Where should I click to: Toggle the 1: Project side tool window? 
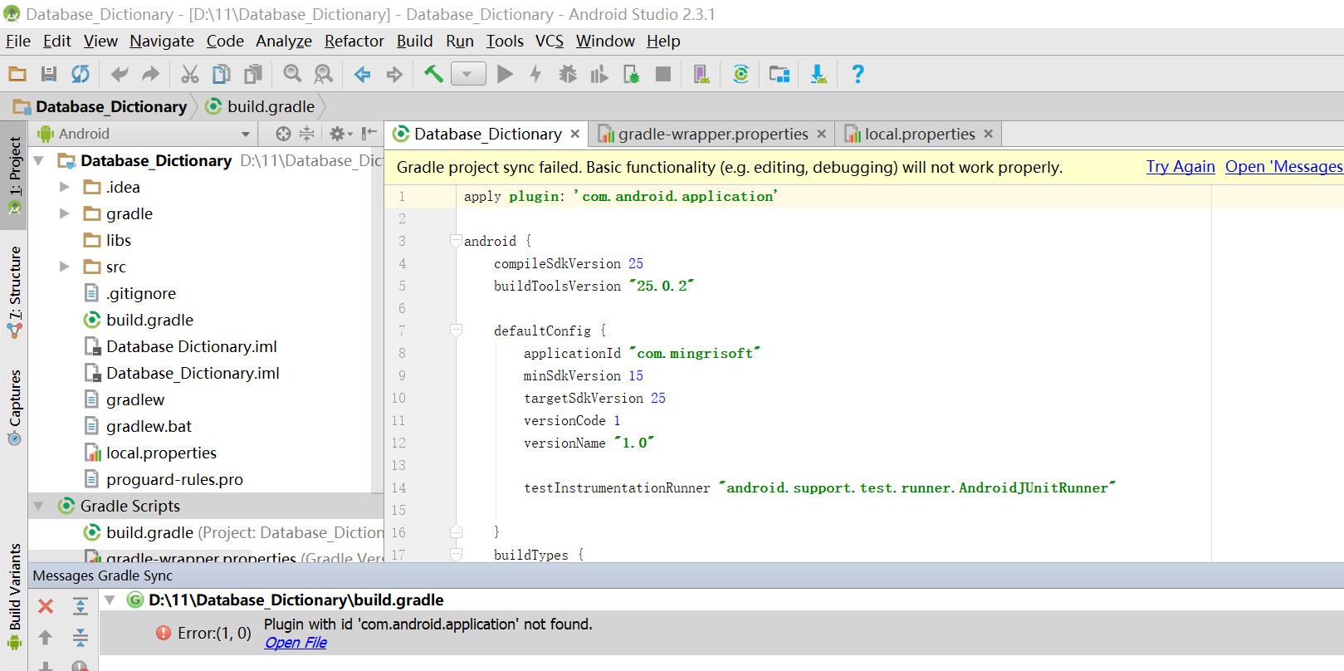(14, 177)
